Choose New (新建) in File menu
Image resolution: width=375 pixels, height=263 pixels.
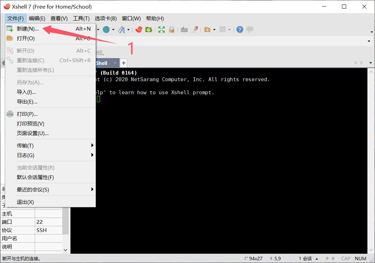click(50, 29)
